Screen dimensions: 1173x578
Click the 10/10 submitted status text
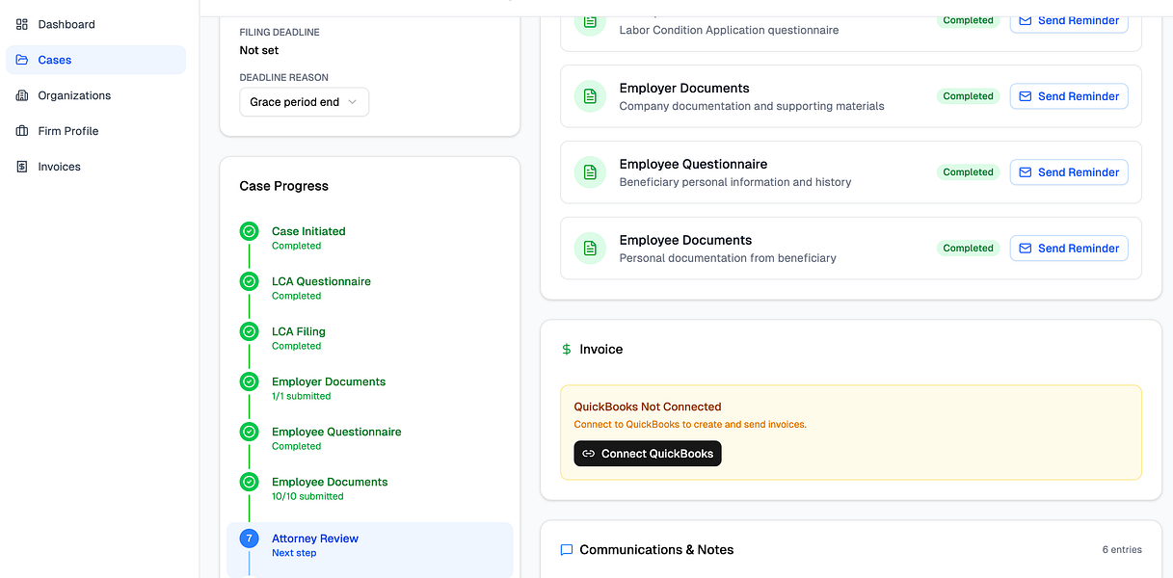tap(307, 496)
